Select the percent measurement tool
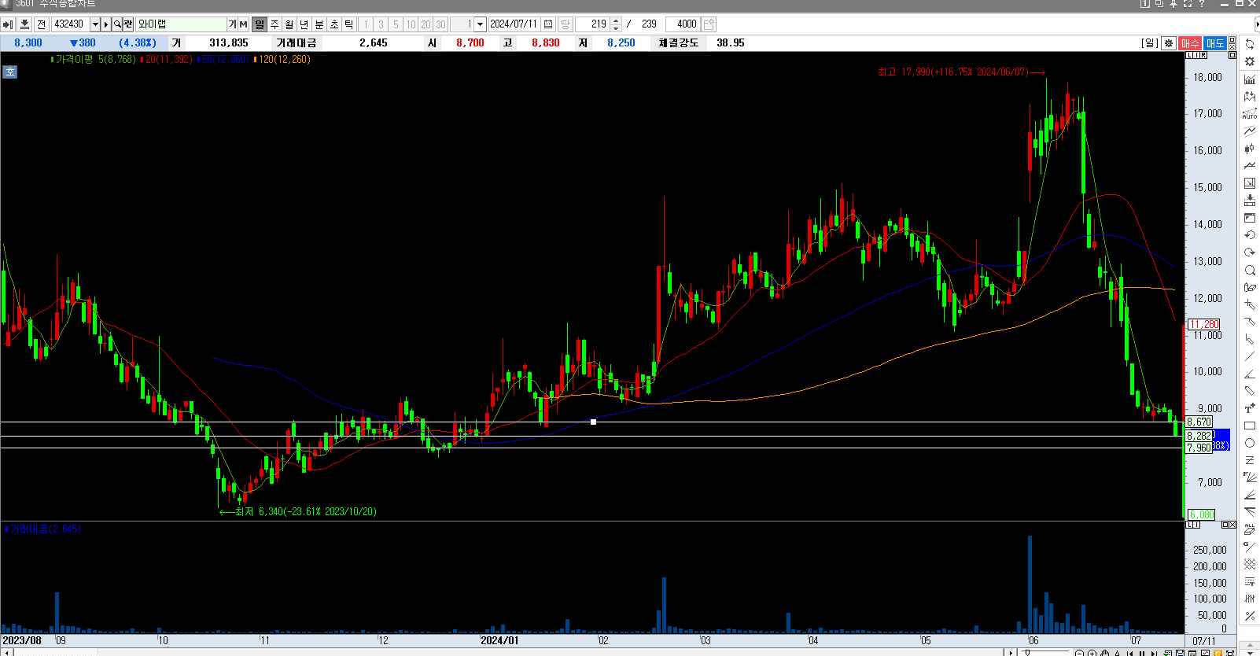Image resolution: width=1260 pixels, height=656 pixels. tap(1250, 616)
